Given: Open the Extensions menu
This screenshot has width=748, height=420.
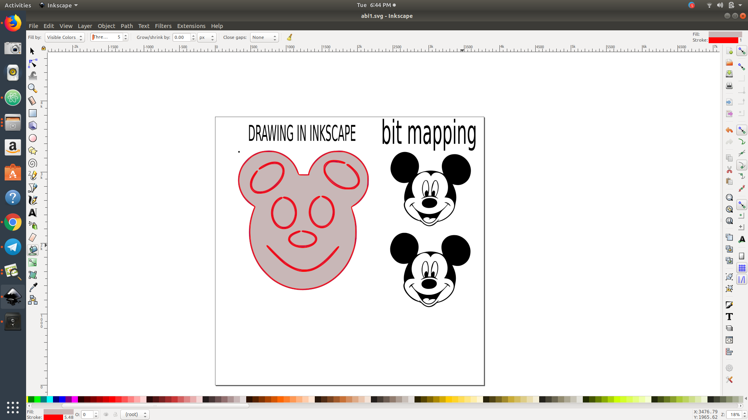Looking at the screenshot, I should [x=191, y=26].
